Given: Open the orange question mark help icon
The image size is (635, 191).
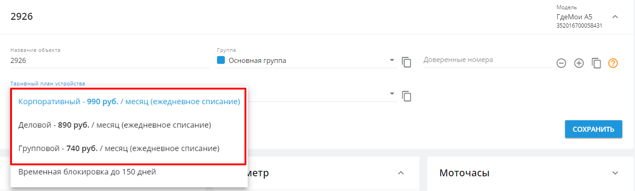Looking at the screenshot, I should click(x=613, y=63).
